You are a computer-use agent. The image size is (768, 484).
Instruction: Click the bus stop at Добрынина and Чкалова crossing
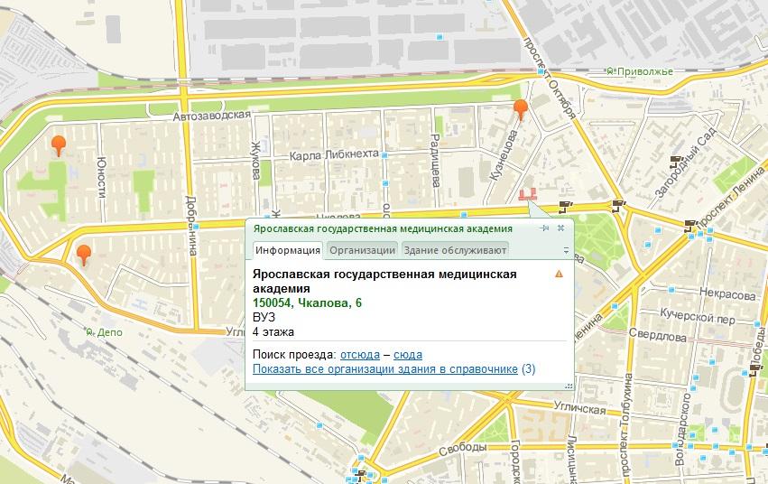(196, 228)
